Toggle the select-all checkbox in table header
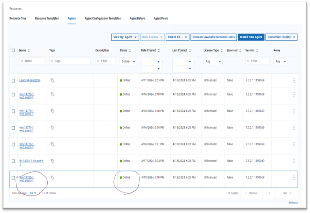The height and width of the screenshot is (213, 310). coord(13,51)
